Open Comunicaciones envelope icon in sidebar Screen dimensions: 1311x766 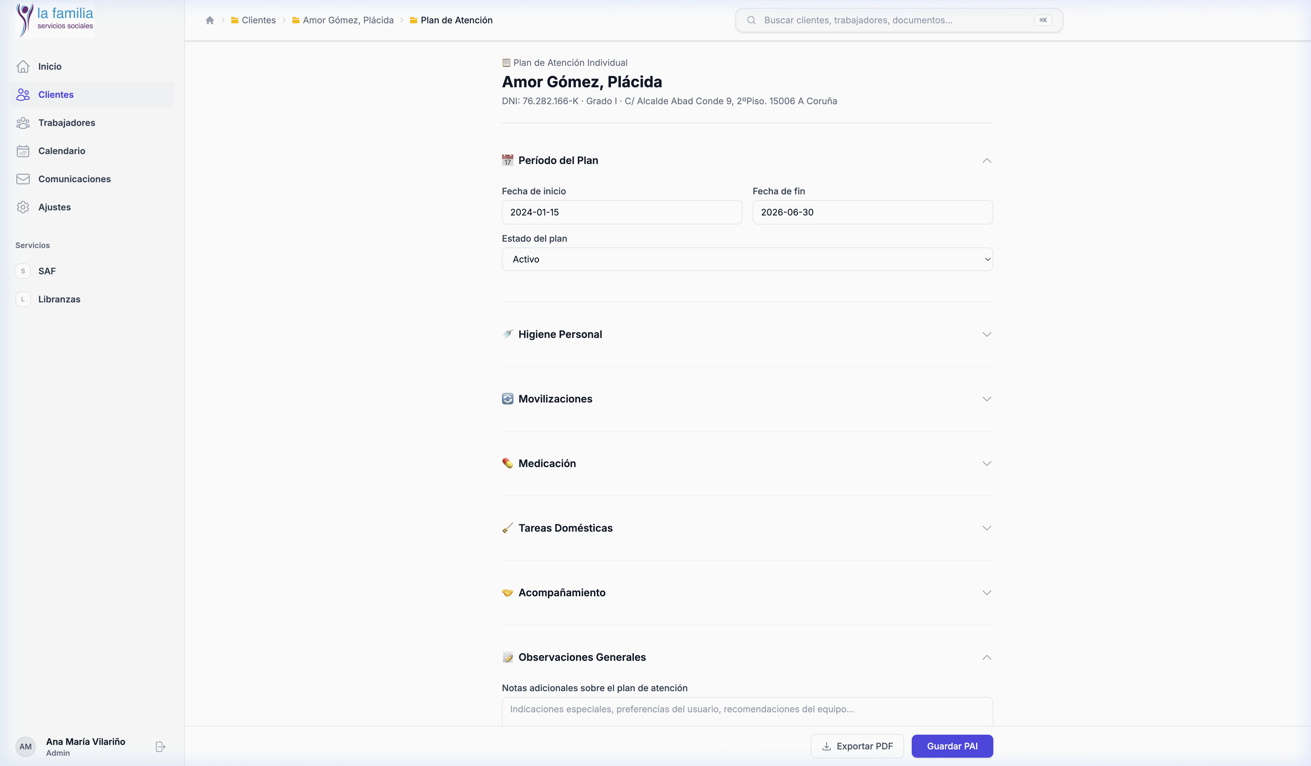click(23, 179)
